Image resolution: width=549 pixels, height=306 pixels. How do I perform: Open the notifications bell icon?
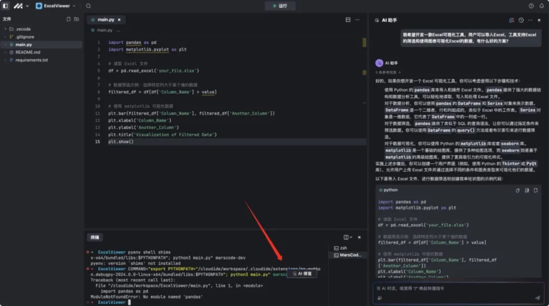point(542,6)
